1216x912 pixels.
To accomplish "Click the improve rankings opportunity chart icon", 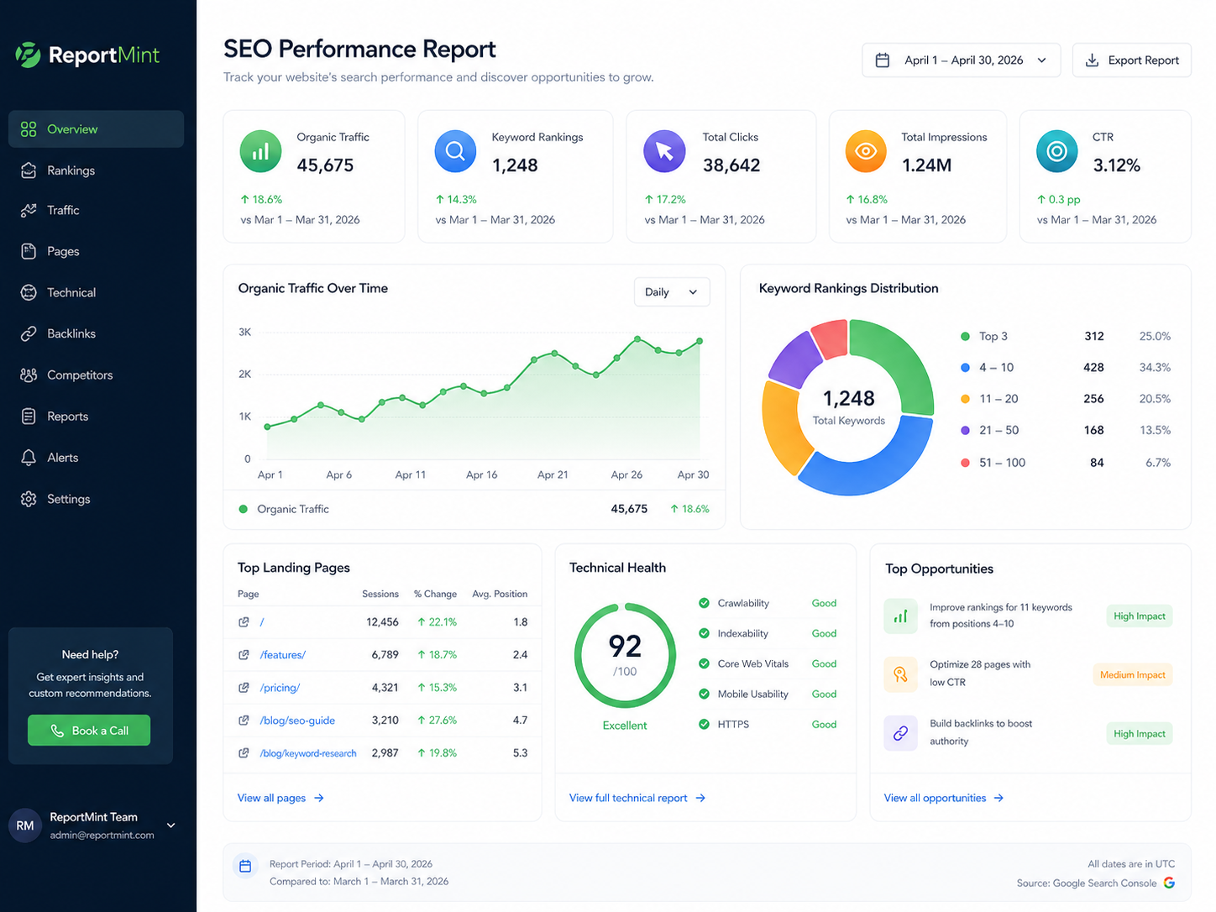I will click(x=900, y=616).
